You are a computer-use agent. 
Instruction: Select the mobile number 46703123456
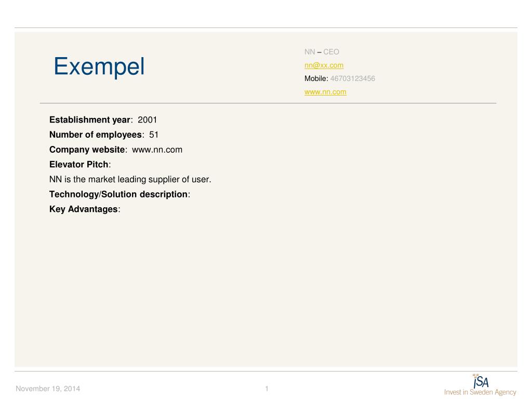(352, 78)
